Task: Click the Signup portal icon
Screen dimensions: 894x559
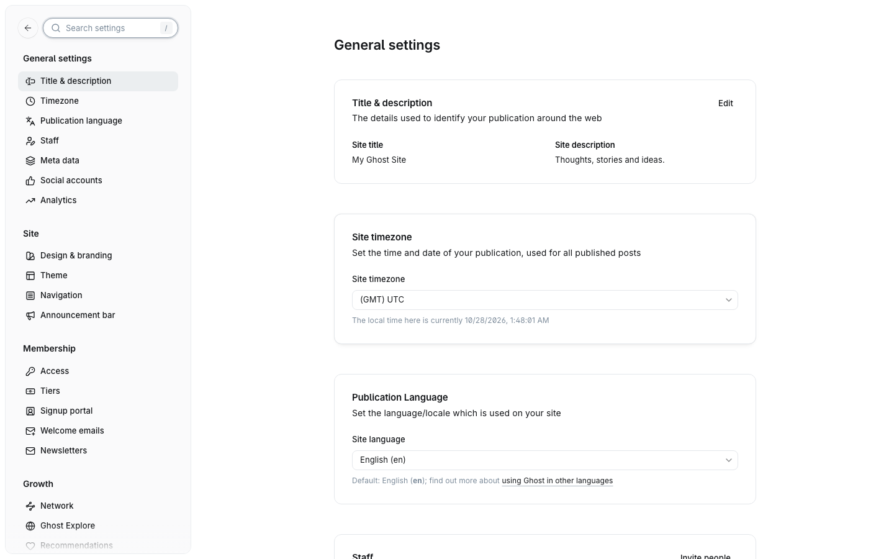Action: (x=30, y=411)
